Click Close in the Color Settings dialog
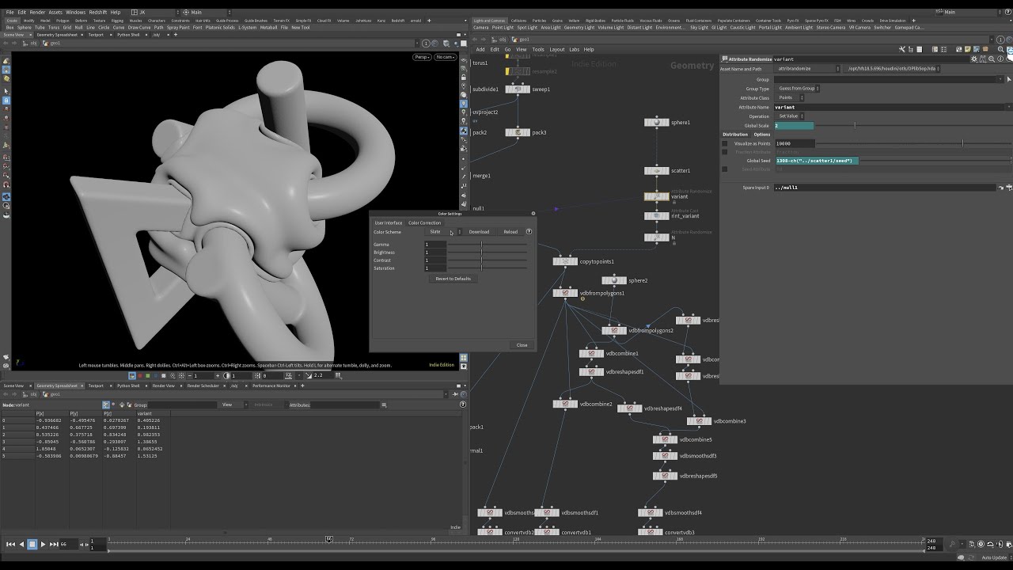Viewport: 1013px width, 570px height. 521,344
